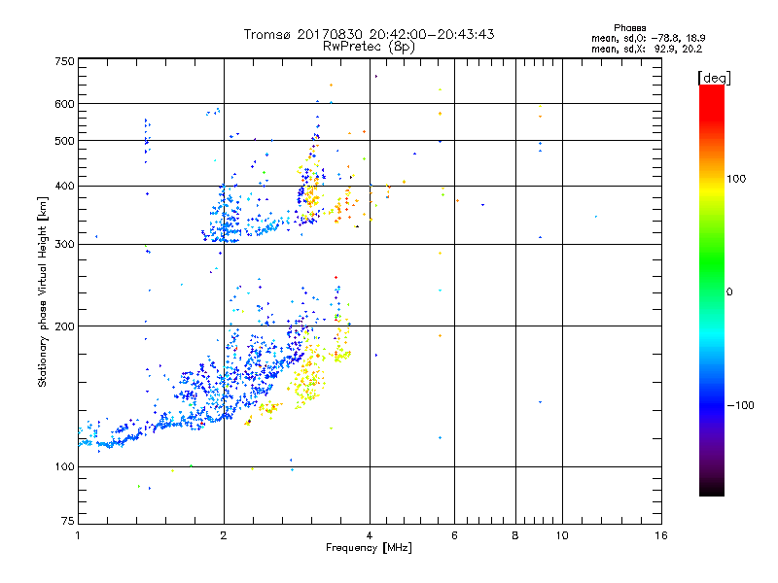Click x-axis frequency tick label 8

click(515, 535)
